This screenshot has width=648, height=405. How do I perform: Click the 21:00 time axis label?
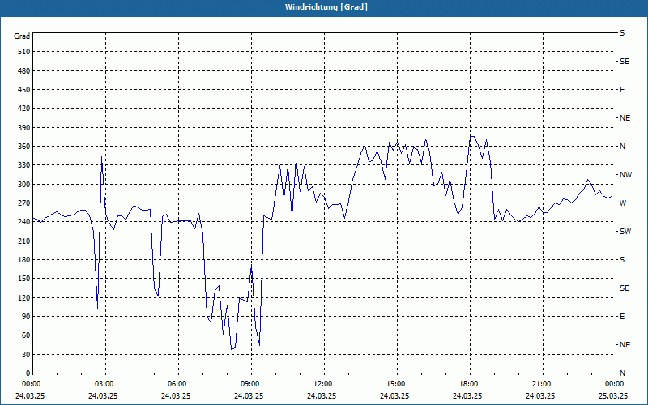point(541,384)
